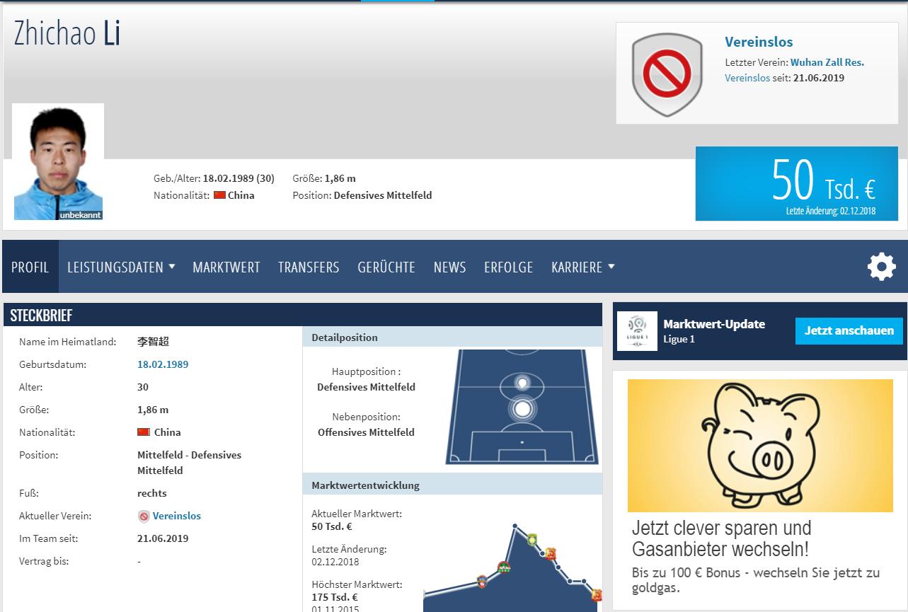
Task: Click the 50 Tsd. € market value box
Action: pos(797,184)
